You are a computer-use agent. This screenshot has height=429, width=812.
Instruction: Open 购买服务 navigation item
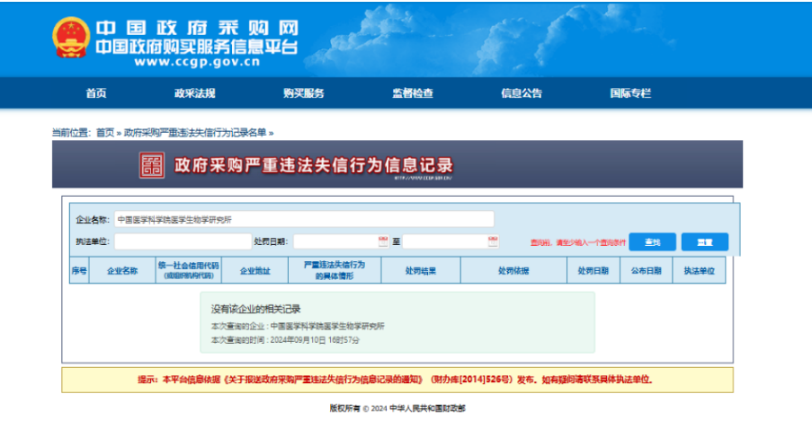[303, 93]
